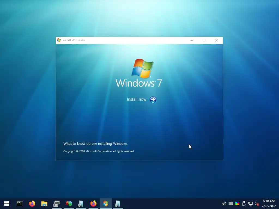Open the Firefox icon beside the Windows setup icon

(x=93, y=204)
